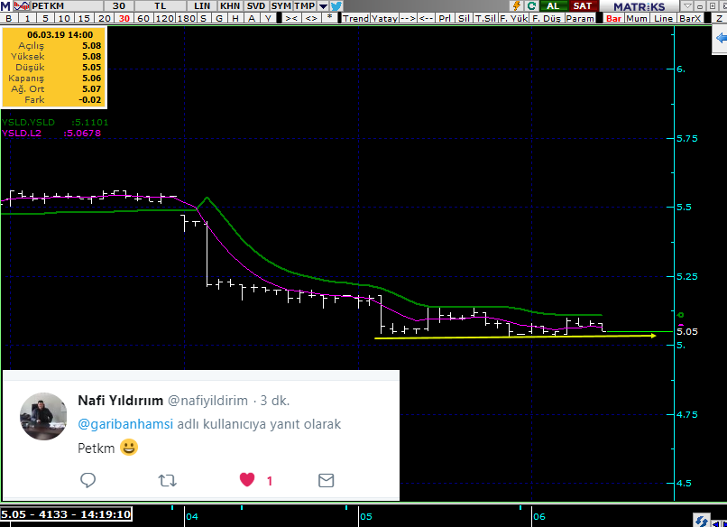The height and width of the screenshot is (527, 727).
Task: Click the retweet arrows icon
Action: click(x=168, y=480)
